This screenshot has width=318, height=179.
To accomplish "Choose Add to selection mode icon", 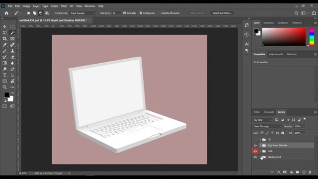I will 35,13.
